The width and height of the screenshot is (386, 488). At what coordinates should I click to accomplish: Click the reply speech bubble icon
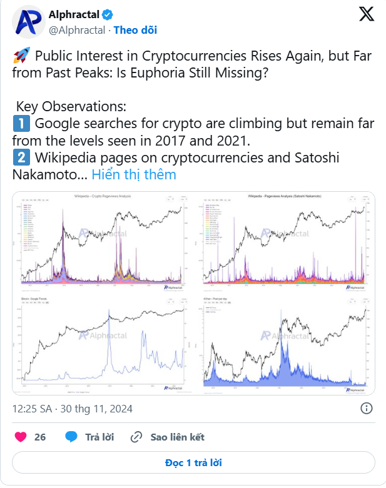71,437
